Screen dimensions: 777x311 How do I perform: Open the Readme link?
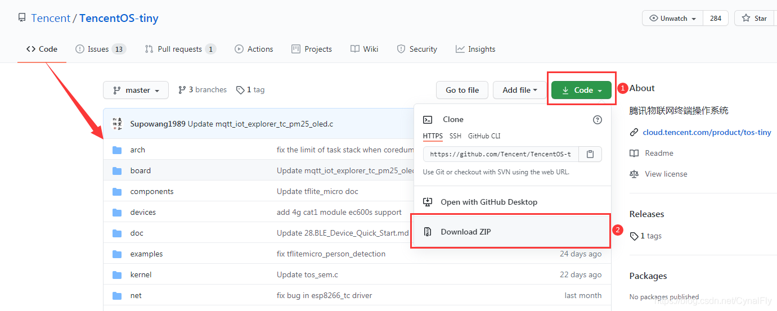click(659, 154)
